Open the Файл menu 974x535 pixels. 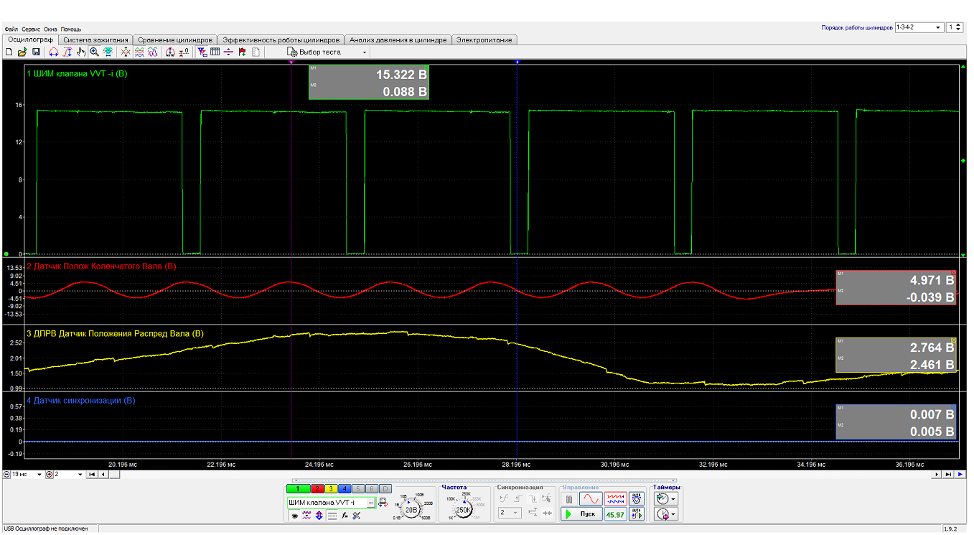click(11, 29)
